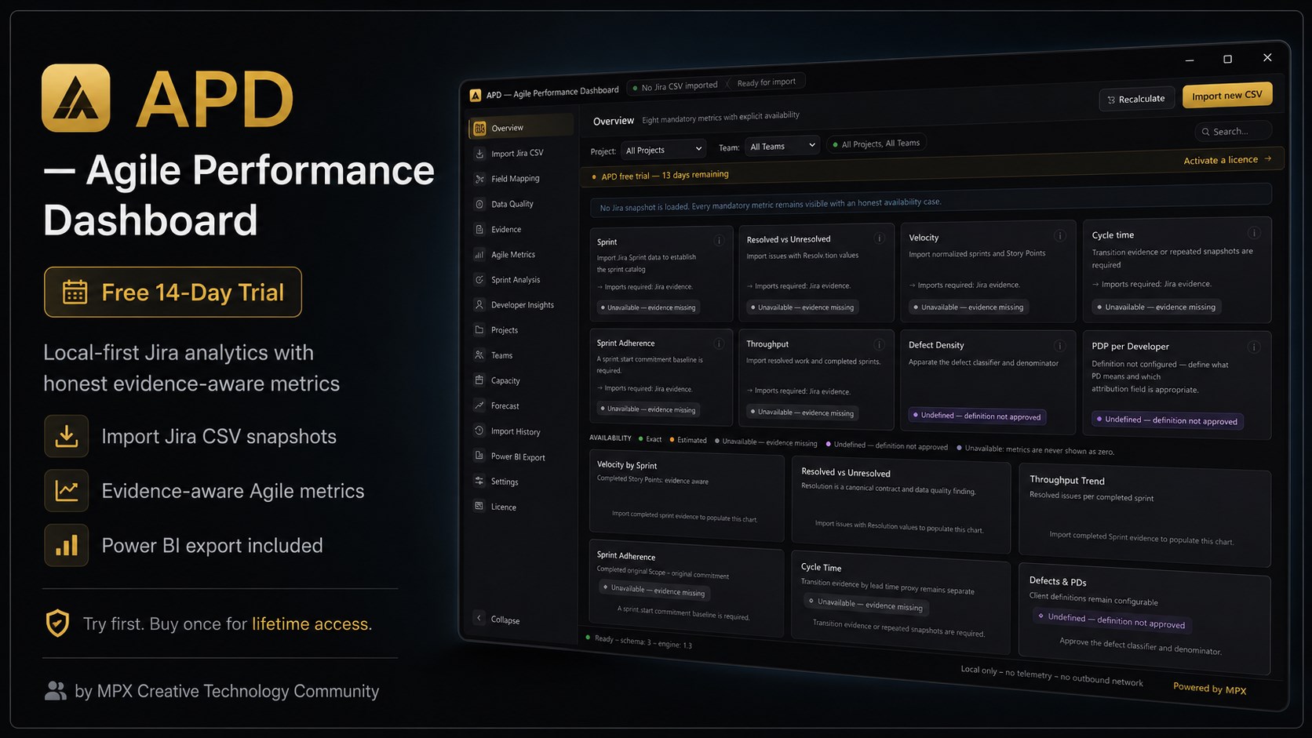The height and width of the screenshot is (738, 1312).
Task: Click info icon on Velocity card
Action: click(1059, 235)
